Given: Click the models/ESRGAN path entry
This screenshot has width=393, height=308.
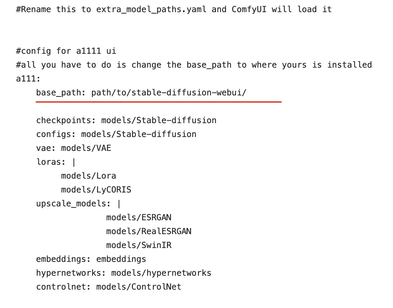Looking at the screenshot, I should [x=139, y=217].
